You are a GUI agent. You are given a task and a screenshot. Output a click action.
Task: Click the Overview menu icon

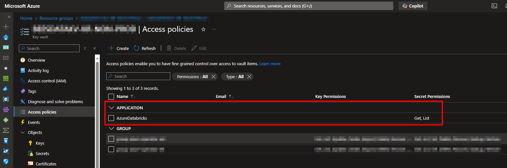pyautogui.click(x=22, y=60)
